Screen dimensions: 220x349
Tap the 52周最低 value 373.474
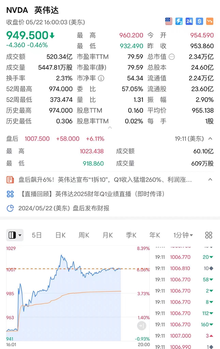(x=61, y=100)
